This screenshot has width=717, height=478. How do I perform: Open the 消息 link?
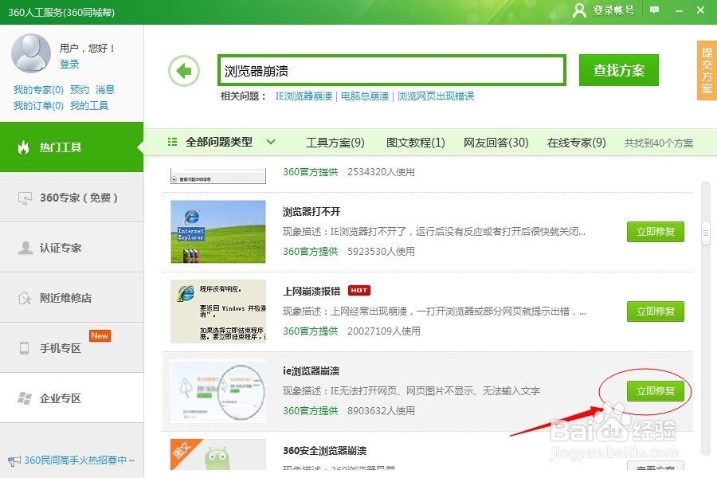coord(105,90)
